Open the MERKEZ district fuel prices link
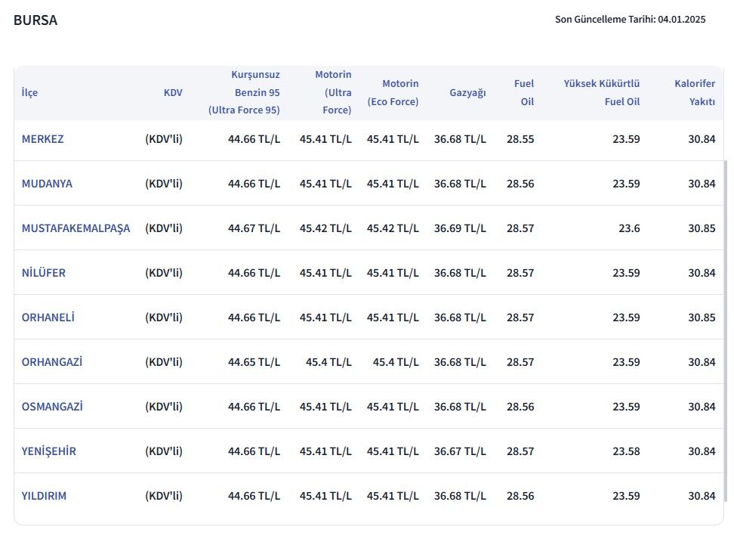734x539 pixels. click(x=43, y=139)
